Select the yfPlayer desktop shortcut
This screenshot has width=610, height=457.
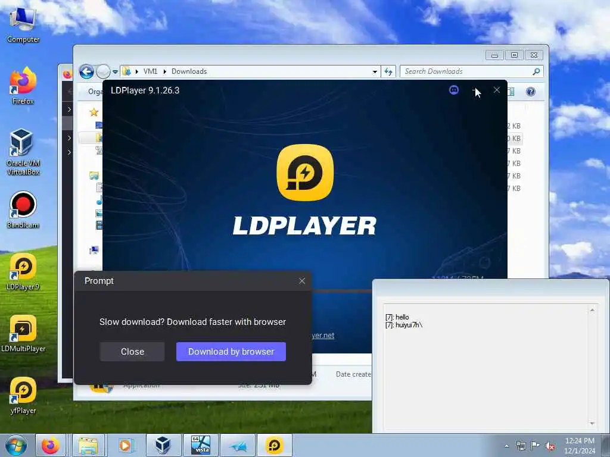23,395
